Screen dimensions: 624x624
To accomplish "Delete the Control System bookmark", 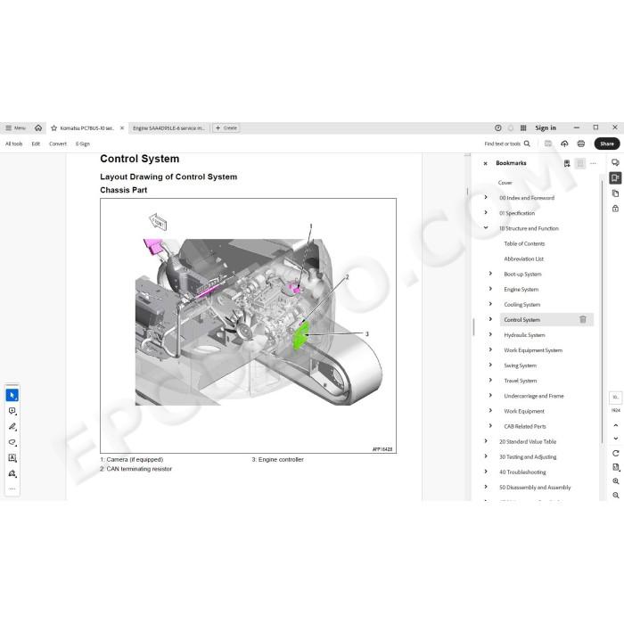I will coord(583,319).
